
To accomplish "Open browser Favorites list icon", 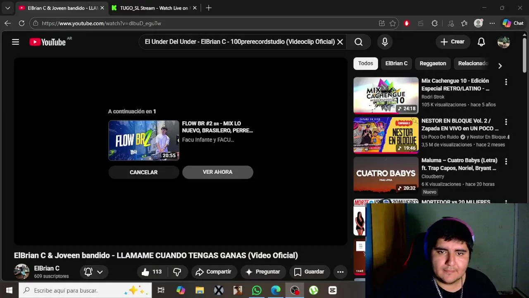I will [465, 23].
